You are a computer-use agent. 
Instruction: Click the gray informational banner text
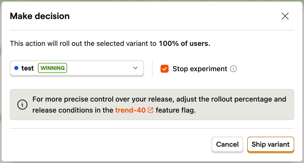(x=159, y=105)
